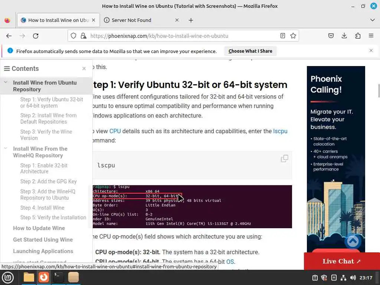This screenshot has height=285, width=380.
Task: Click the forward navigation arrow
Action: point(22,36)
